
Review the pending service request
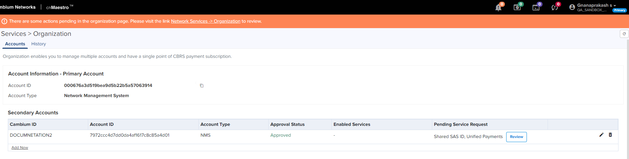click(516, 137)
